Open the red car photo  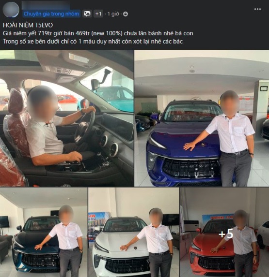click(224, 232)
